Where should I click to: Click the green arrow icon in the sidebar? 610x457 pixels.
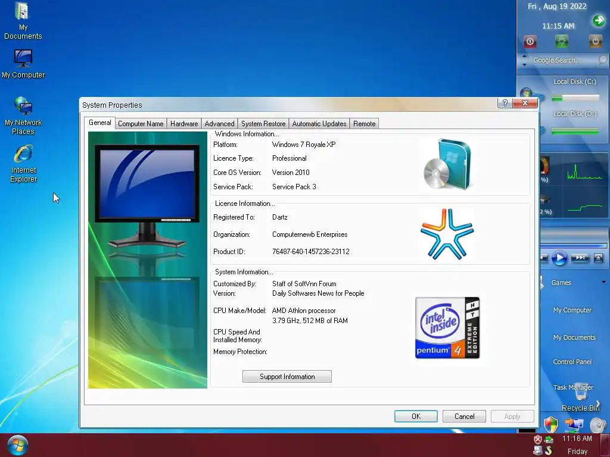[598, 20]
